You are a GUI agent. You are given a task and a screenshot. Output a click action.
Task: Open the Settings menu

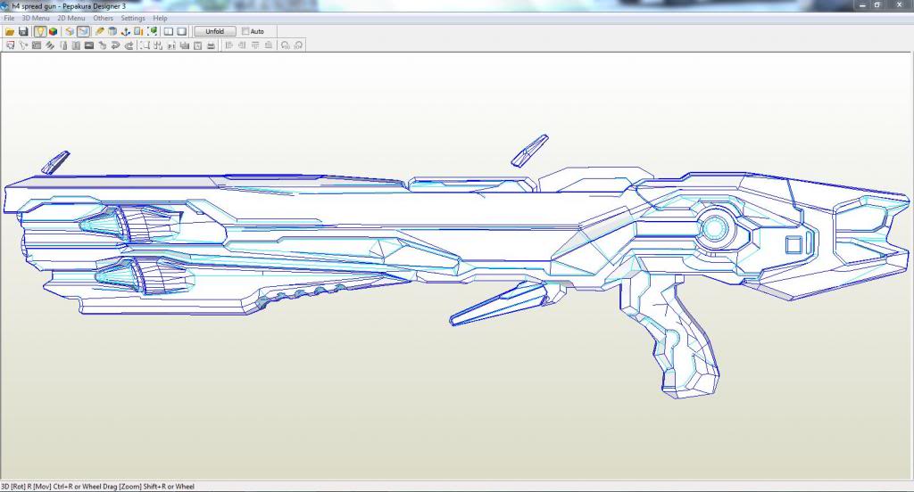132,18
